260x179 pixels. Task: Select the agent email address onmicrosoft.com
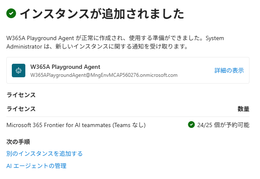[104, 75]
